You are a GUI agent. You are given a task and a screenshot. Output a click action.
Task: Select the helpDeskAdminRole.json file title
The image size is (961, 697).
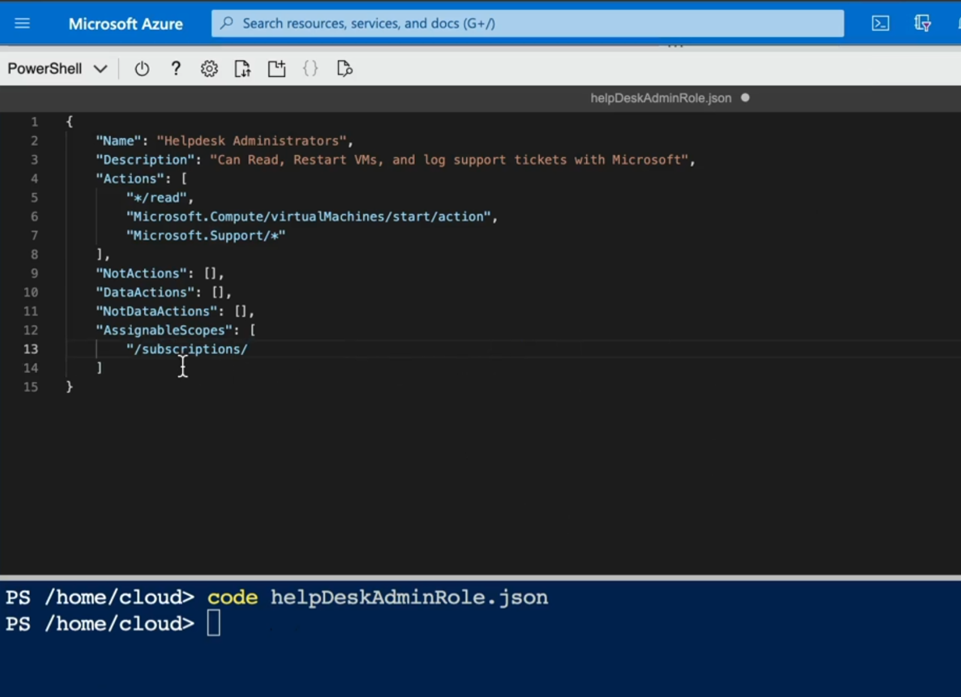tap(661, 98)
